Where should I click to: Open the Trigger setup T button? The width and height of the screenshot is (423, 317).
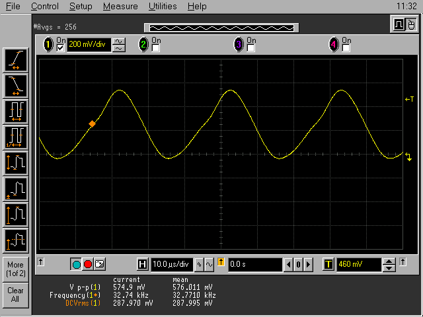pyautogui.click(x=328, y=264)
